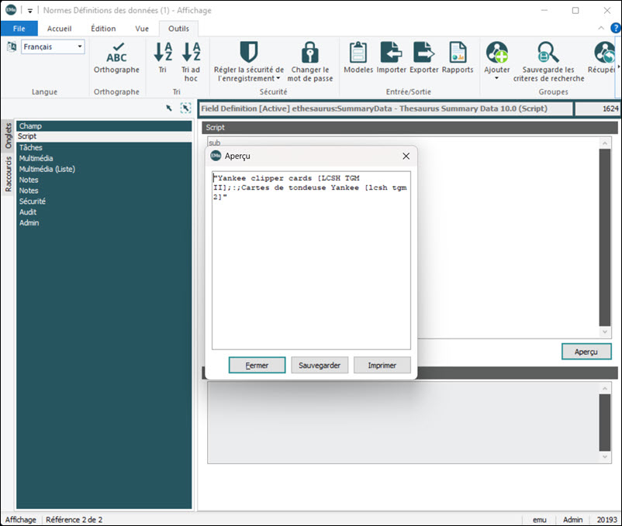Screen dimensions: 622x526
Task: Open the Rapports tool
Action: (458, 57)
